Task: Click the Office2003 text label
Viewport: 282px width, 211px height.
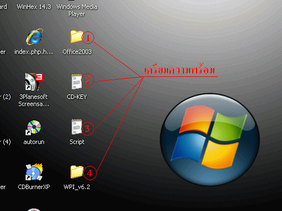Action: [x=77, y=52]
